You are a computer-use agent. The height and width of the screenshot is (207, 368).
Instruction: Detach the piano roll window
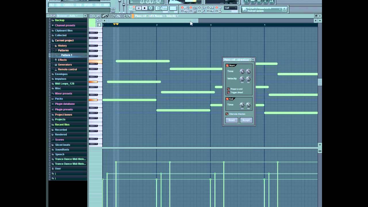(316, 16)
